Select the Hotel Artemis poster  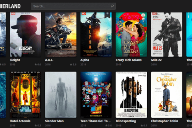(25, 95)
